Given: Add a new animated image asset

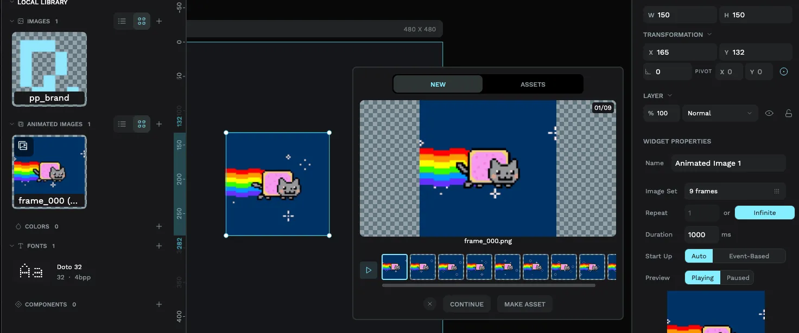Looking at the screenshot, I should click(x=159, y=124).
